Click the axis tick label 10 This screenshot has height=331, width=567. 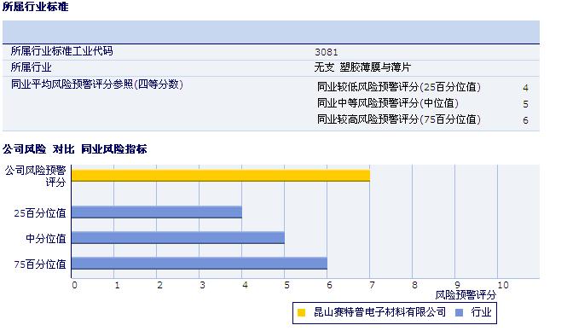click(x=503, y=285)
